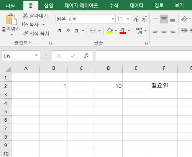Open the text orientation dropdown arrow
The height and width of the screenshot is (157, 192).
tap(190, 19)
